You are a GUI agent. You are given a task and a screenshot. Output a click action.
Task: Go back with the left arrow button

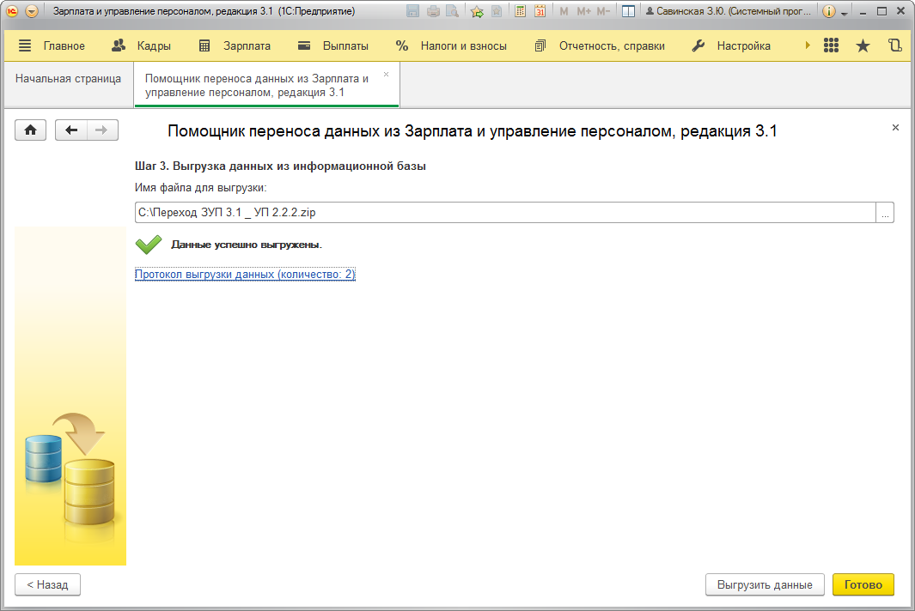[71, 130]
